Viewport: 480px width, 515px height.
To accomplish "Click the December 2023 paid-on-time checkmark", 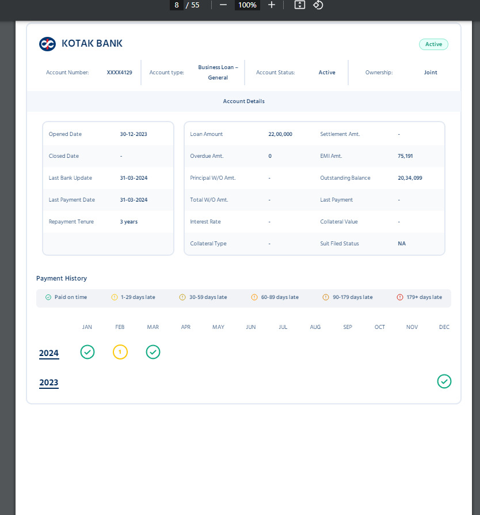I will click(x=444, y=381).
